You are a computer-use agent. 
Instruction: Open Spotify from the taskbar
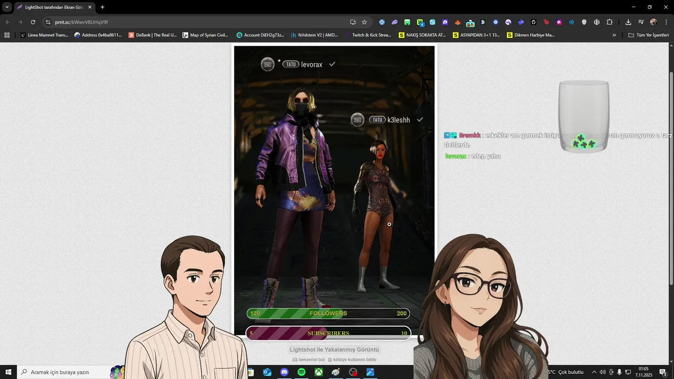301,372
